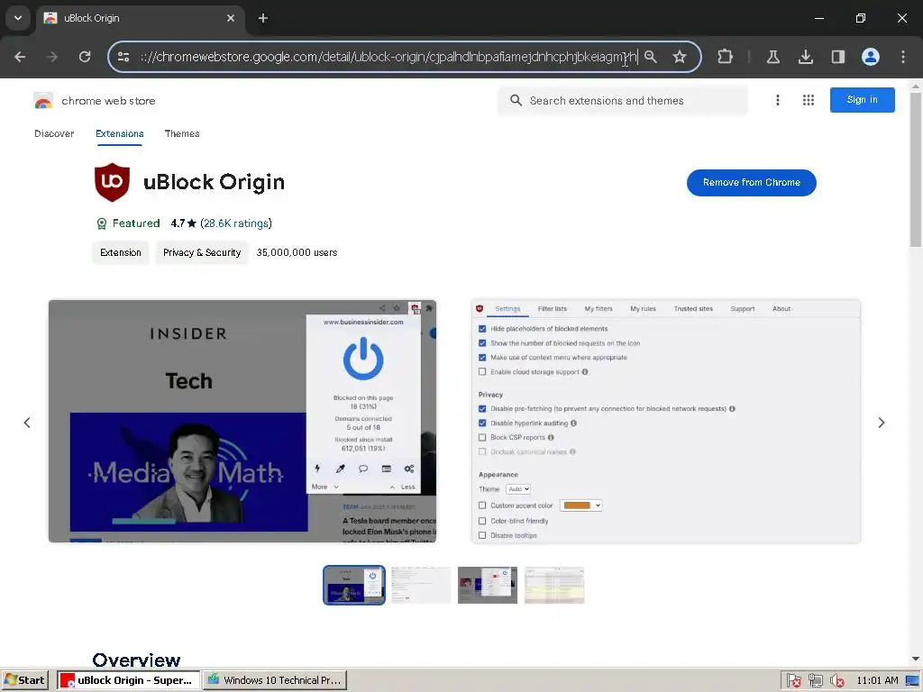Click the 11:01 AM clock

(877, 681)
